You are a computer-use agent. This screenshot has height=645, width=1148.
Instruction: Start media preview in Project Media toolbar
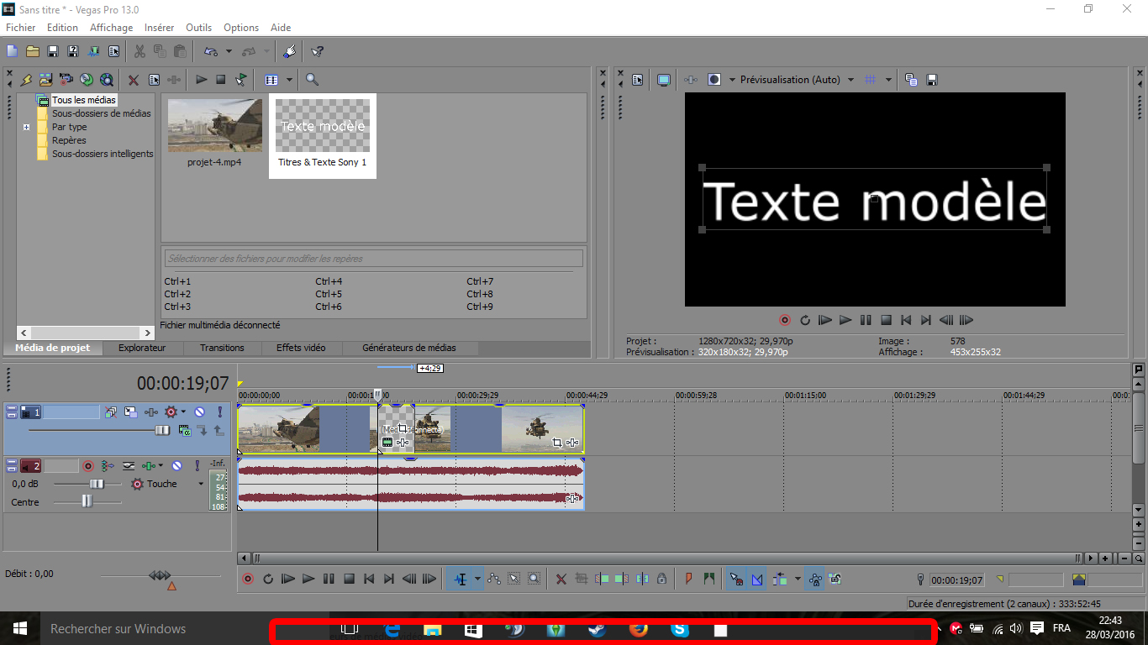(202, 80)
